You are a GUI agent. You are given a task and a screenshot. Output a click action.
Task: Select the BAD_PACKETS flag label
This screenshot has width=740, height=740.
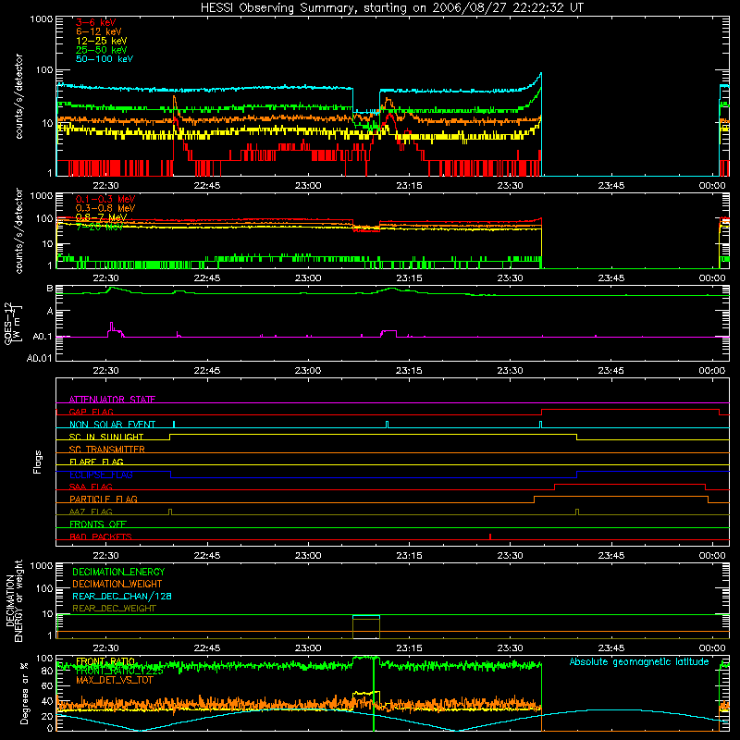(101, 536)
